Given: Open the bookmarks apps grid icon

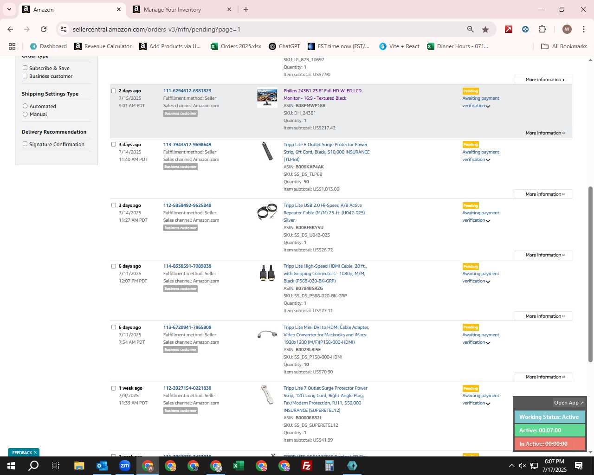Looking at the screenshot, I should tap(12, 46).
